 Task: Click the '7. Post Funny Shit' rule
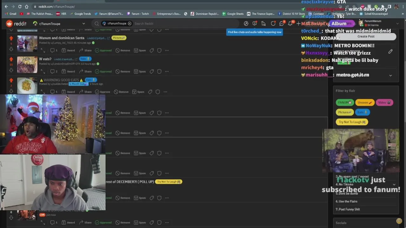[x=348, y=209]
